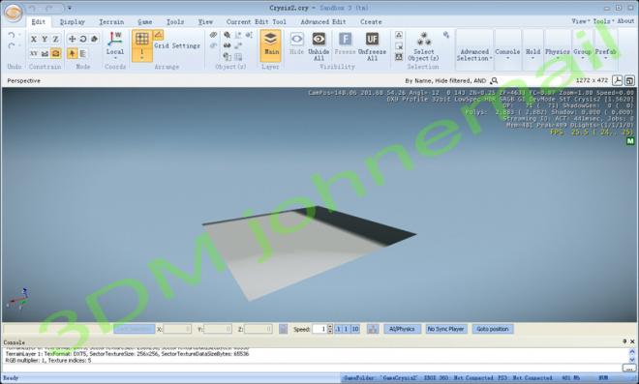Open the Main layer icon
This screenshot has height=384, width=639.
(270, 39)
